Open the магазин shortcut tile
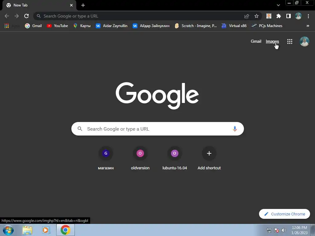The height and width of the screenshot is (236, 315). point(106,159)
